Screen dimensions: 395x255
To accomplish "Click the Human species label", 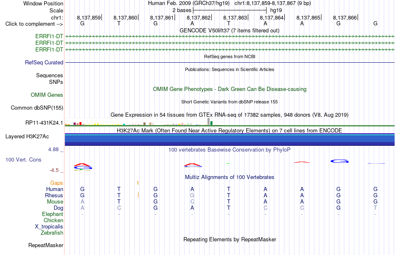I will point(54,189).
